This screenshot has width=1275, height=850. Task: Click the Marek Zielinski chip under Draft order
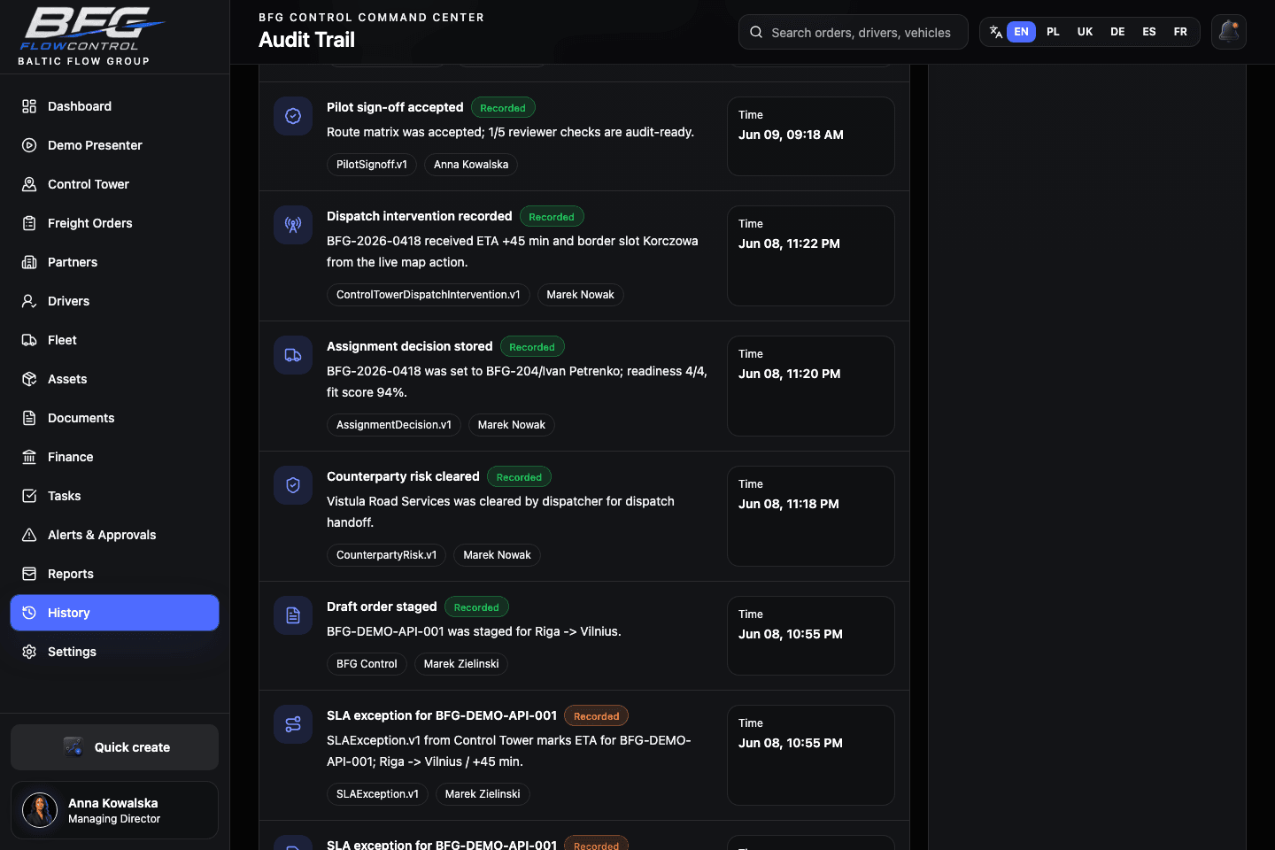pos(461,664)
